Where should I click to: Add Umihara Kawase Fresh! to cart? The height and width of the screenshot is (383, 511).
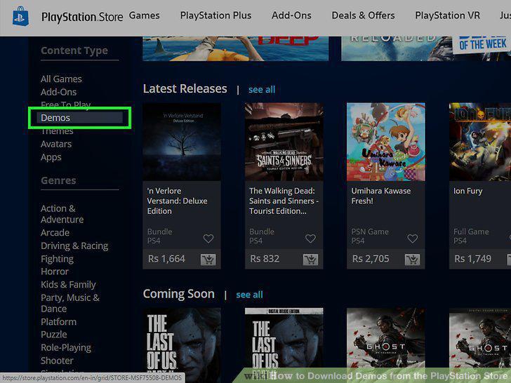tap(412, 260)
